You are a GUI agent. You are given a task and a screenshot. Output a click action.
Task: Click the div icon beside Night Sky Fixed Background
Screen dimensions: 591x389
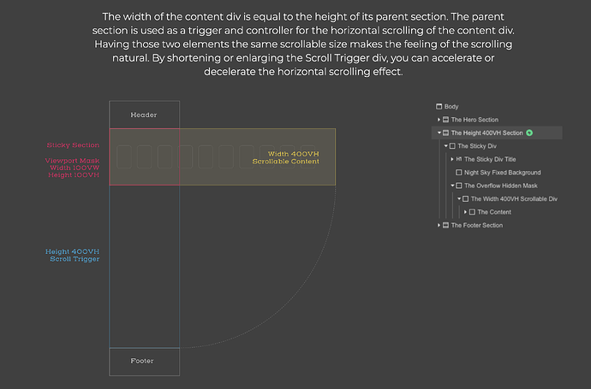click(459, 173)
